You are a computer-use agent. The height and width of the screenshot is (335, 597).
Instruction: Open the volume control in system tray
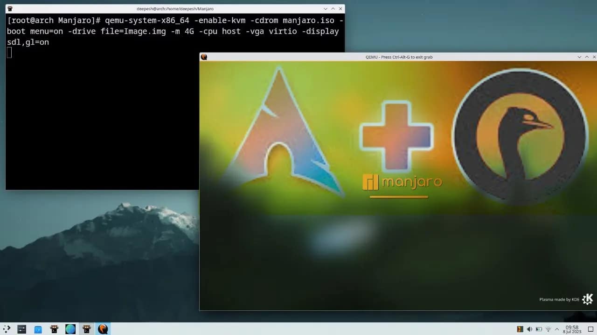tap(529, 329)
